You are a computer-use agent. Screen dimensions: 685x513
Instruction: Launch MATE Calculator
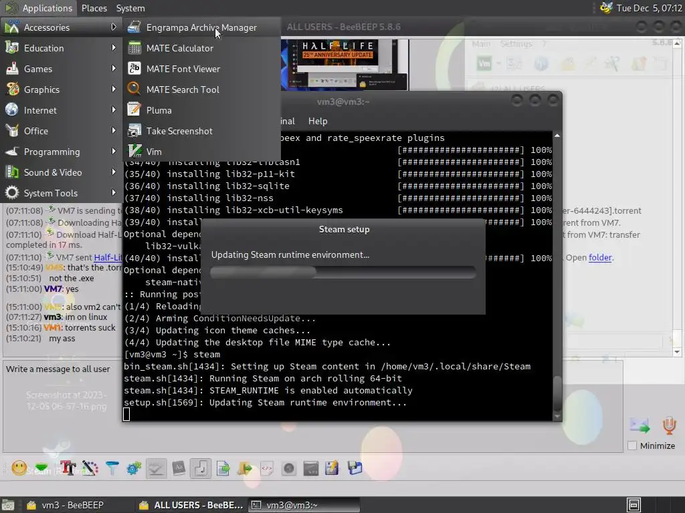[201, 48]
